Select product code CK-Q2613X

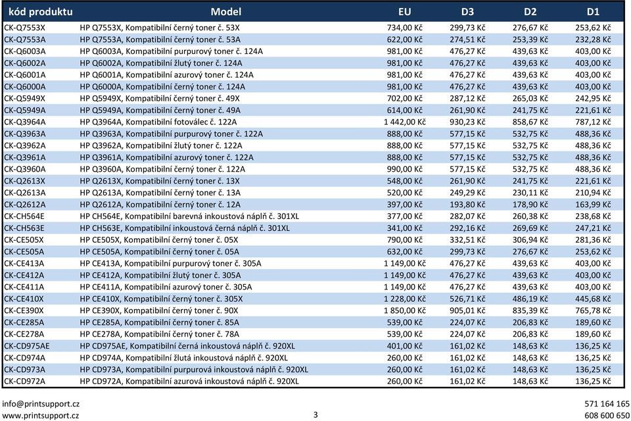24,181
